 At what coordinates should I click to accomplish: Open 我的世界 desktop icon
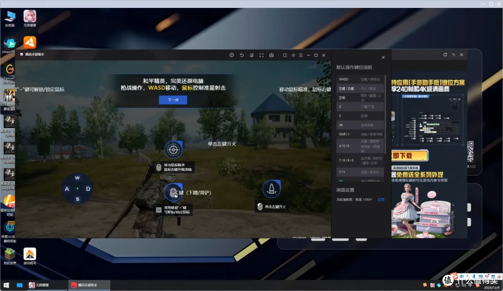tap(10, 256)
